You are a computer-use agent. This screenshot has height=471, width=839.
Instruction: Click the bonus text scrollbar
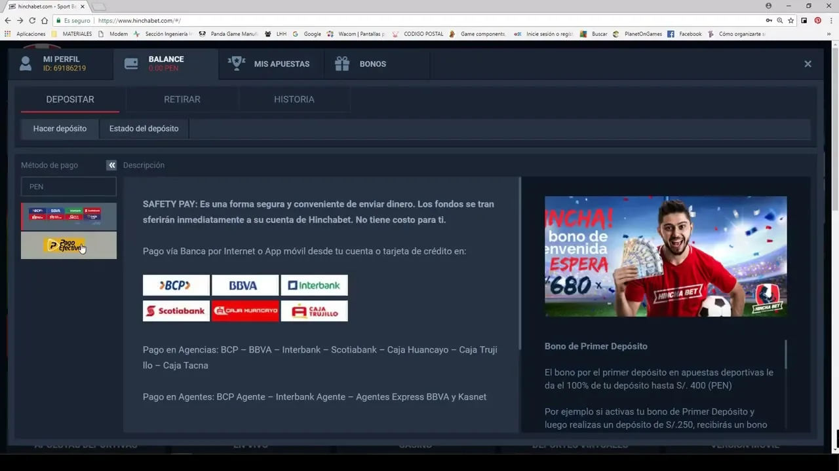(x=785, y=354)
